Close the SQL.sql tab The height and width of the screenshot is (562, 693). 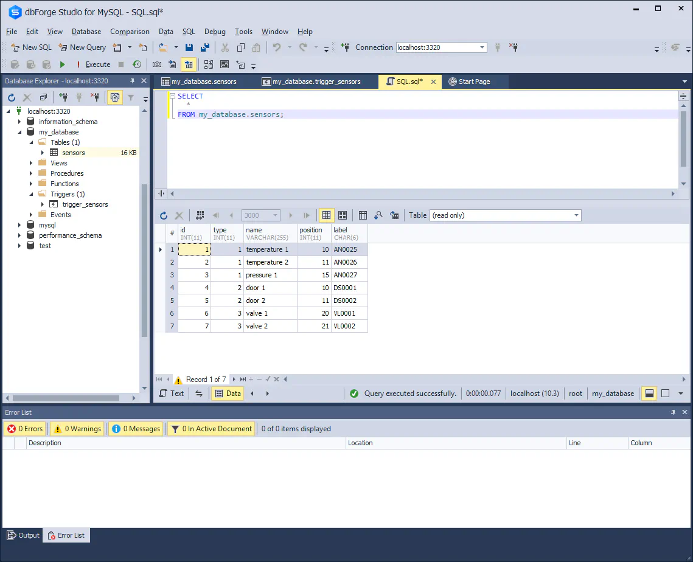(x=434, y=82)
